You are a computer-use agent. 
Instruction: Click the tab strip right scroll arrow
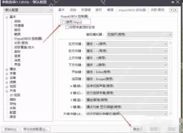pos(176,10)
